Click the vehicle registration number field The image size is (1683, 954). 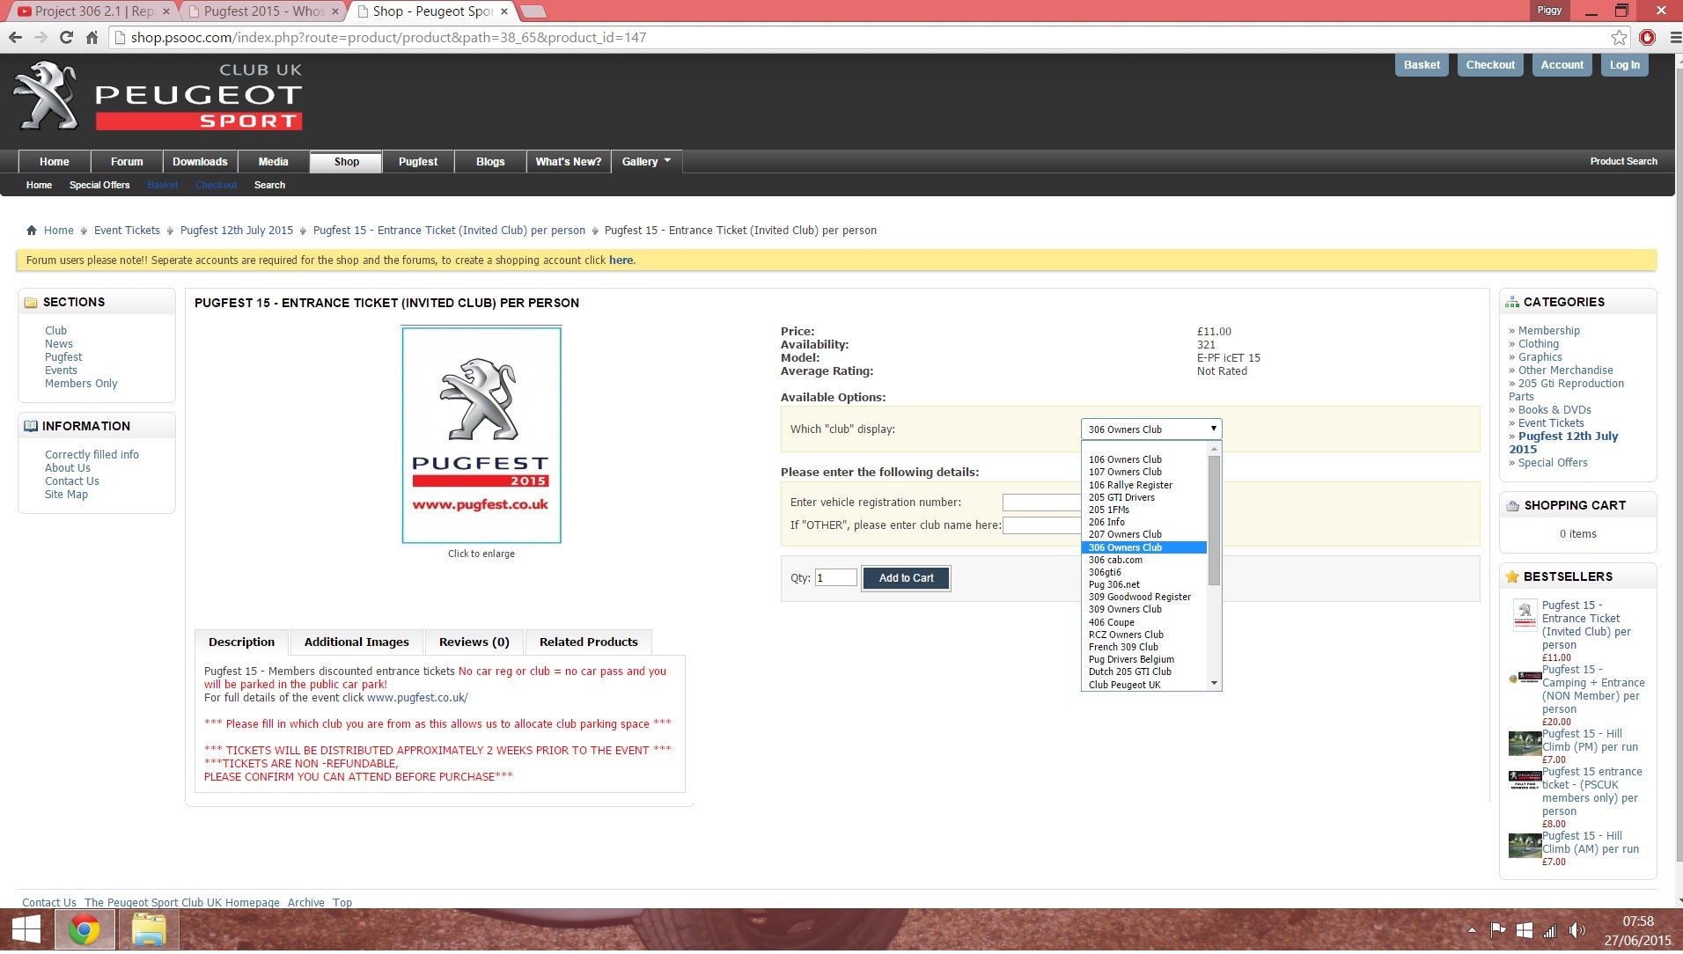pyautogui.click(x=1041, y=503)
